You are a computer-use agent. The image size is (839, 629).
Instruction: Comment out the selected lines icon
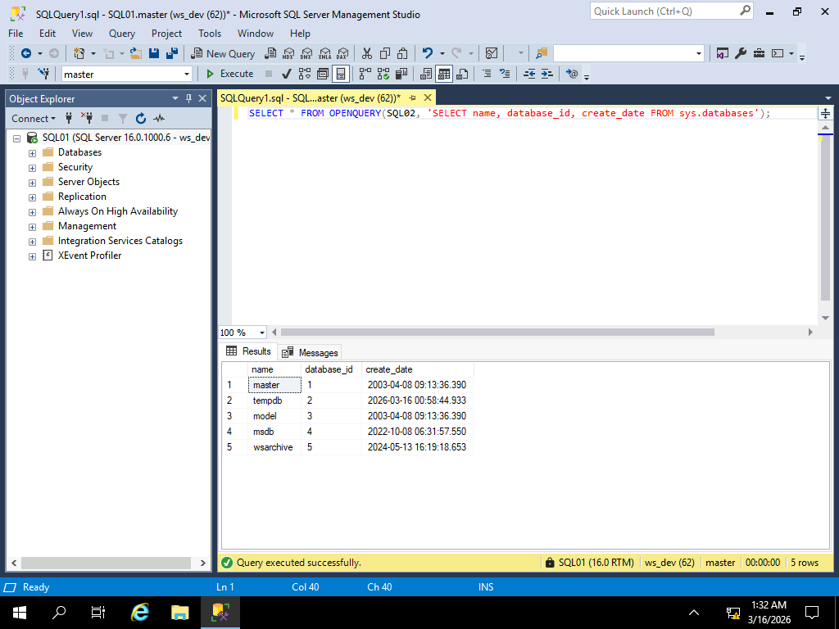[x=487, y=74]
